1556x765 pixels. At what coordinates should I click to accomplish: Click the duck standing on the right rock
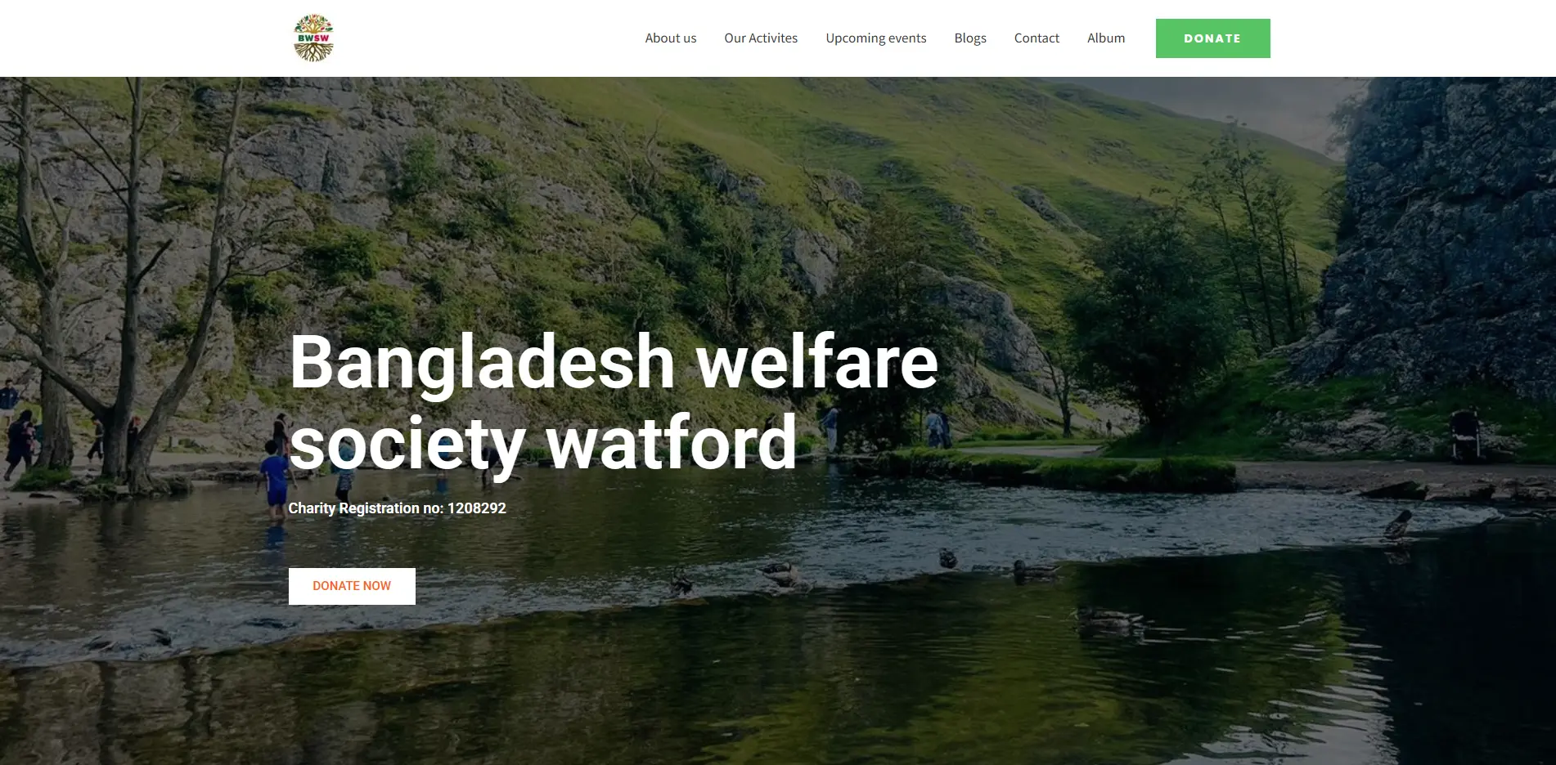click(1398, 524)
